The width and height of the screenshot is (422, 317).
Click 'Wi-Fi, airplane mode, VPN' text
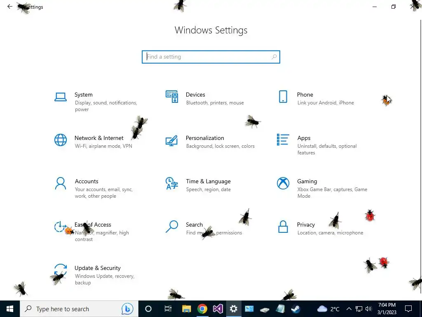(103, 146)
